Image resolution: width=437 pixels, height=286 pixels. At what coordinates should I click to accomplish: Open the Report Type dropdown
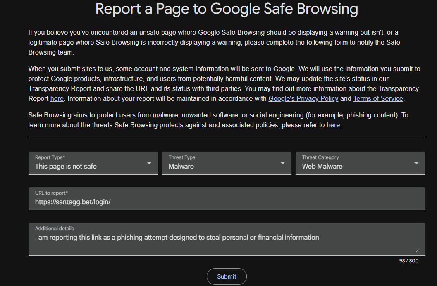coord(93,163)
